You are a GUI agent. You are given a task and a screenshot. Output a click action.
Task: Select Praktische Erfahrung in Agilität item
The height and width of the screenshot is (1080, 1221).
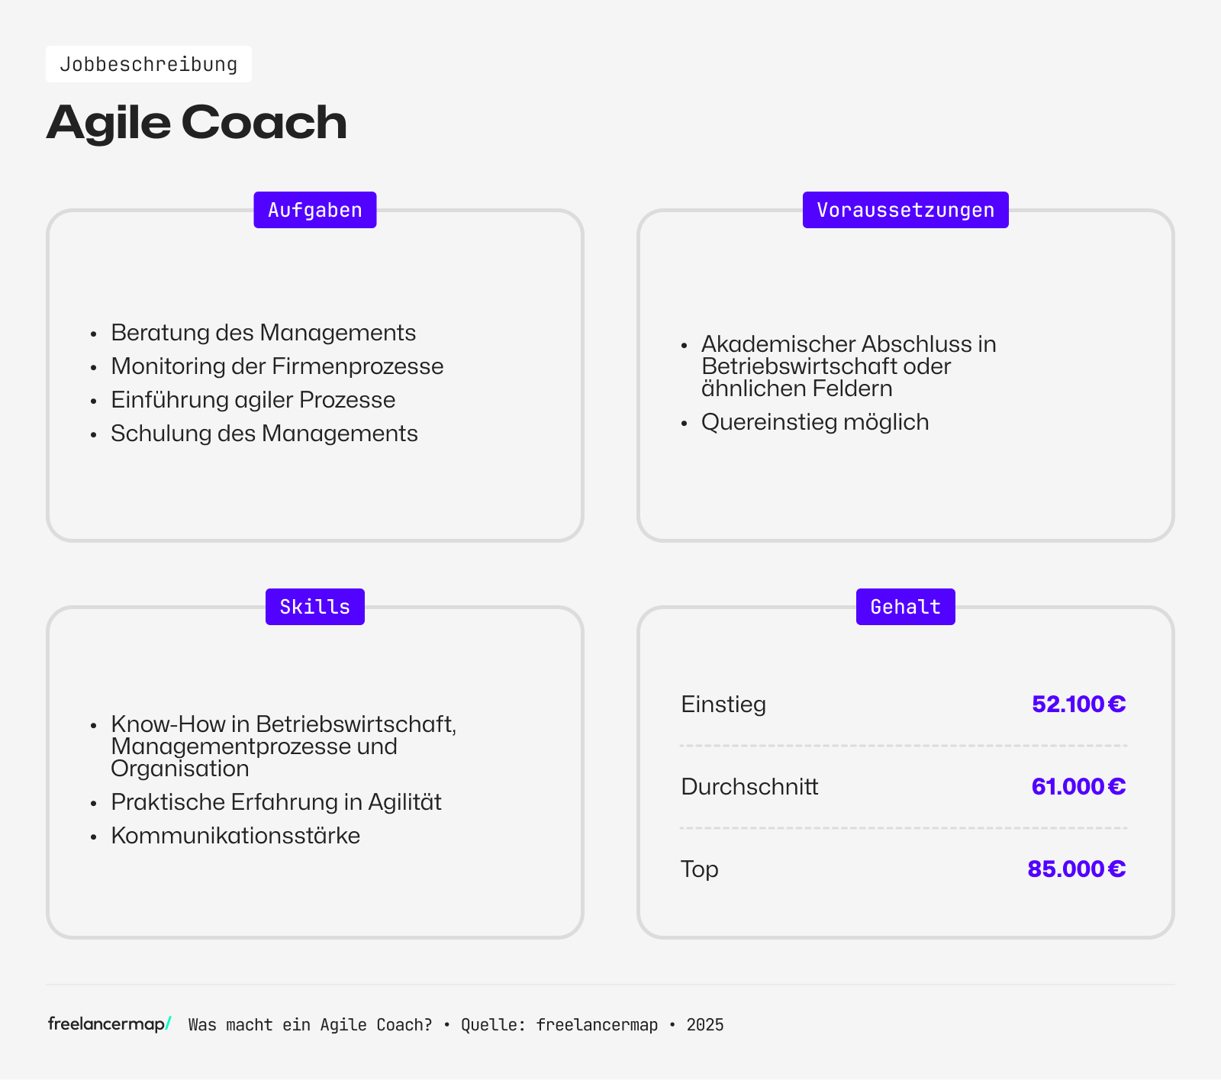click(276, 802)
